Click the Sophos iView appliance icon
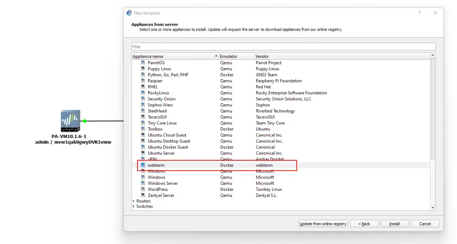 coord(143,105)
